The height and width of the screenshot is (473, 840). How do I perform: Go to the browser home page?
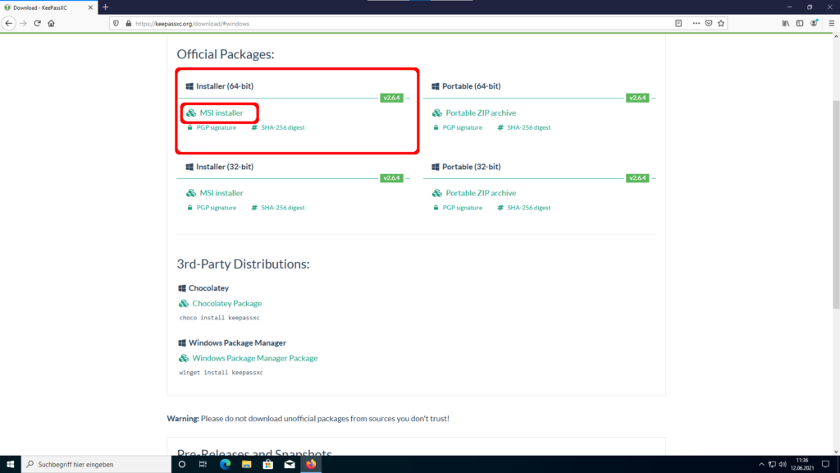click(52, 24)
